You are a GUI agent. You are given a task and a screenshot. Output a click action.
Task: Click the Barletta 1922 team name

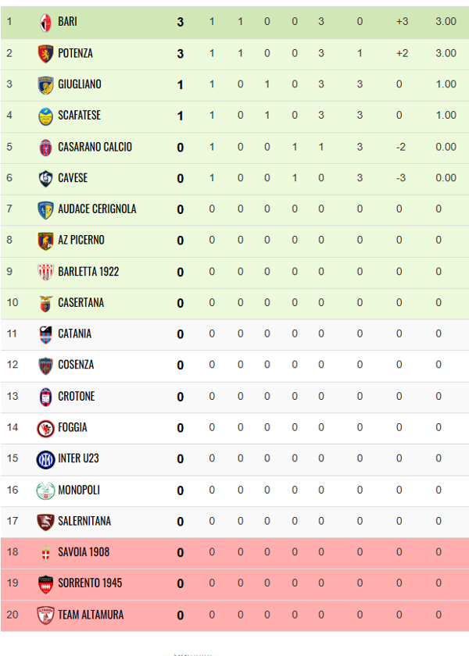tap(88, 272)
